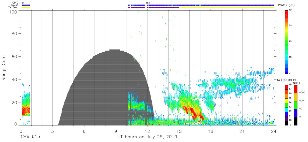Pick the green segment of NOISE colorbar

(295, 105)
